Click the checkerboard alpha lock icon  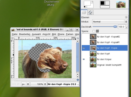click(97, 31)
